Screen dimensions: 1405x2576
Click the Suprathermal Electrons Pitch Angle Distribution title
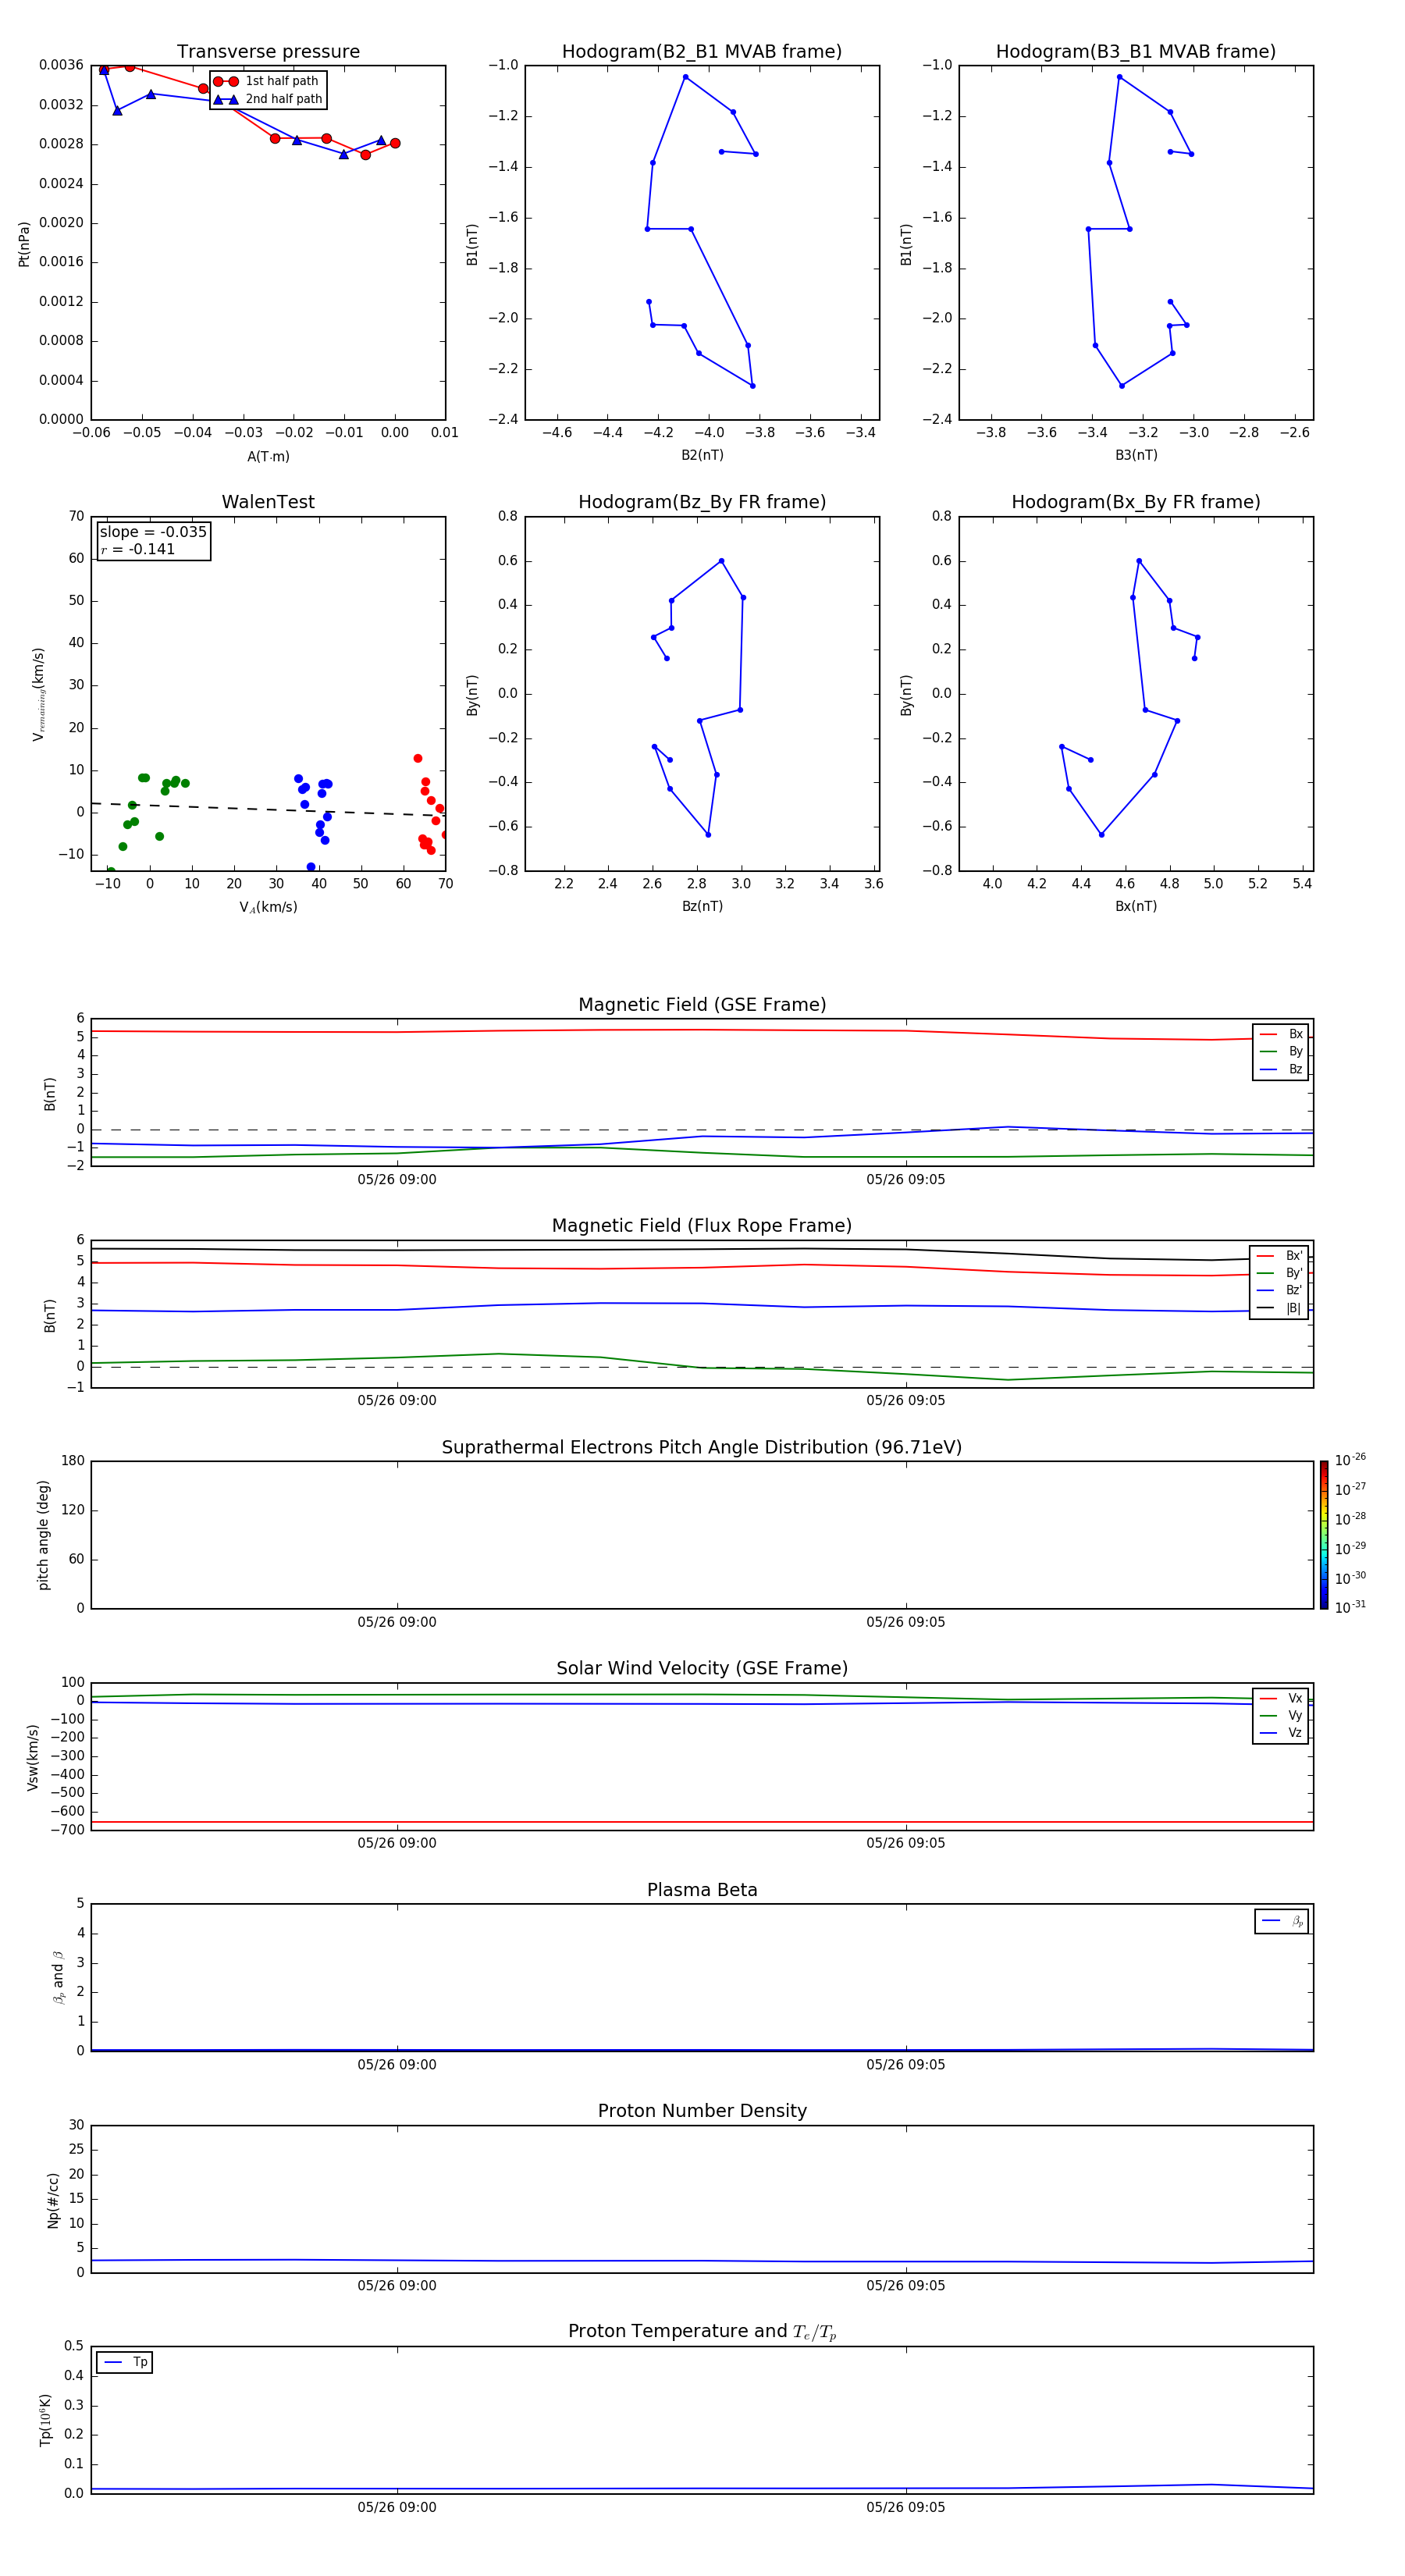(x=702, y=1448)
